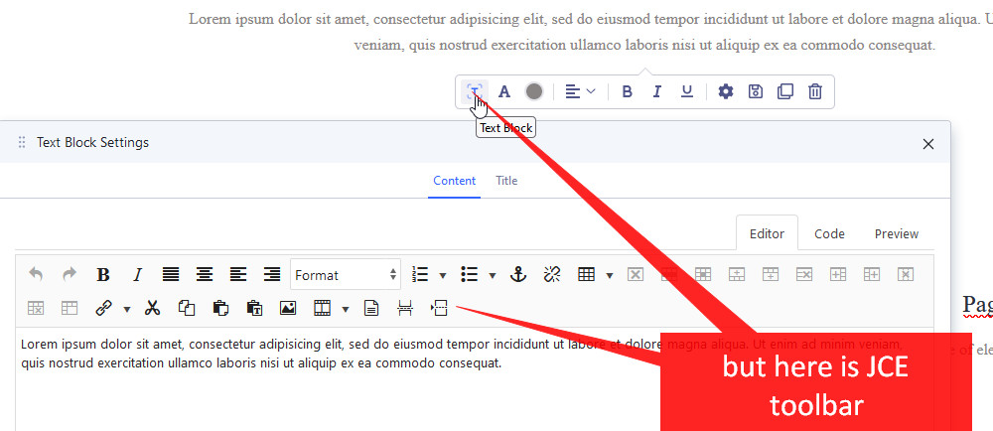Open the Format dropdown
The image size is (993, 431).
coord(346,275)
